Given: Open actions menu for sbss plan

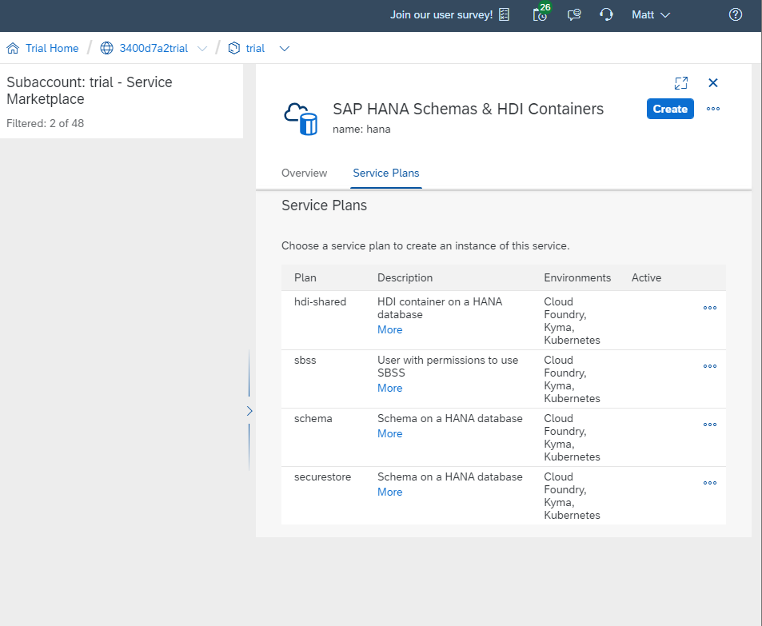Looking at the screenshot, I should tap(709, 366).
